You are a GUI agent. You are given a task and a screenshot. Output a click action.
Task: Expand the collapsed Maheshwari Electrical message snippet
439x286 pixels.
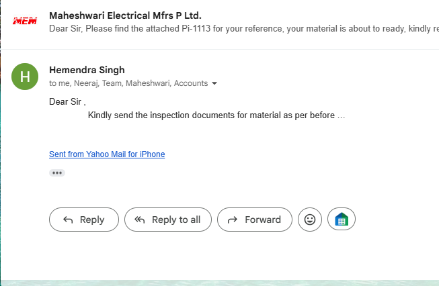point(243,28)
